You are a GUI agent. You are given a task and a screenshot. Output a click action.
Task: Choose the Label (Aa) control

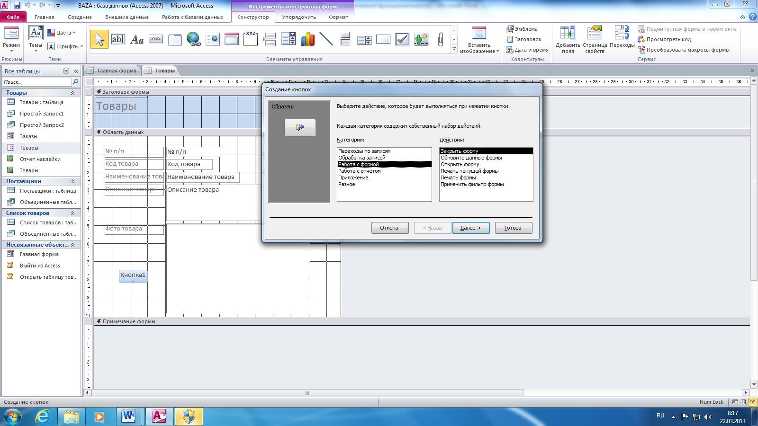(x=137, y=40)
